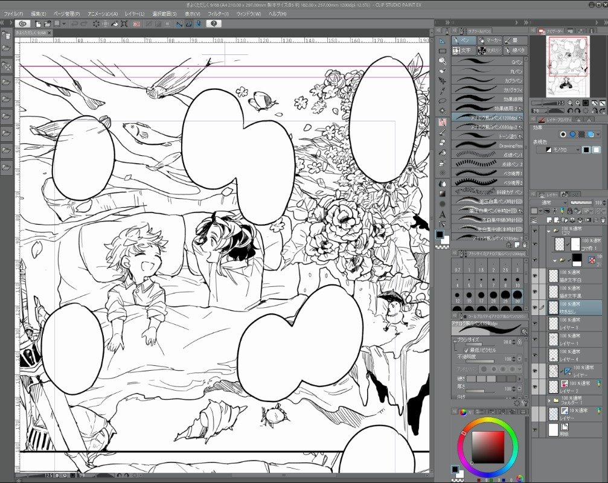This screenshot has width=608, height=483.
Task: Select the Text tool (A)
Action: pyautogui.click(x=443, y=214)
